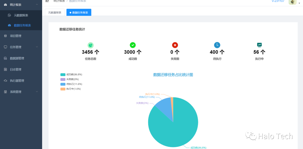The height and width of the screenshot is (149, 303).
Task: Toggle the sidebar collapse hamburger icon
Action: coord(47,1)
